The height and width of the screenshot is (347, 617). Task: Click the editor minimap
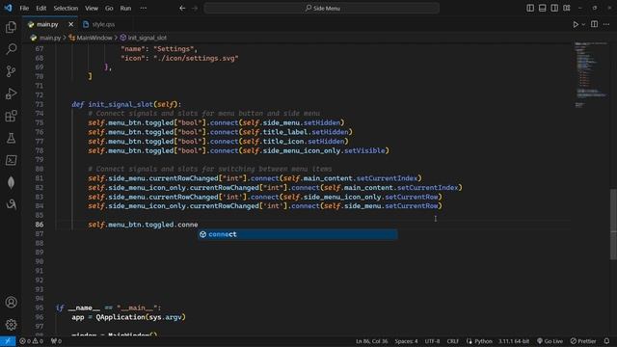(591, 75)
